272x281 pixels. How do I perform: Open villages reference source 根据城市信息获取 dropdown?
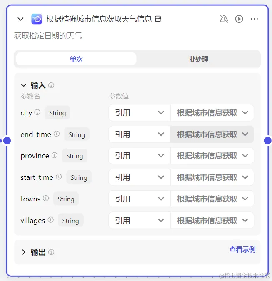click(212, 220)
